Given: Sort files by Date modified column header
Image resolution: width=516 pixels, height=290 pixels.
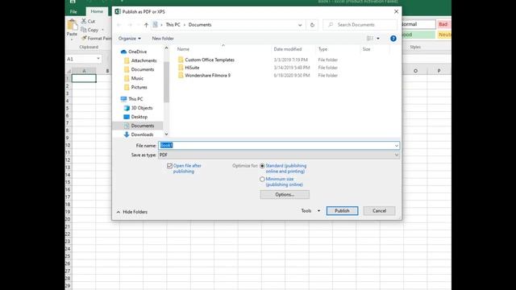Looking at the screenshot, I should click(288, 49).
